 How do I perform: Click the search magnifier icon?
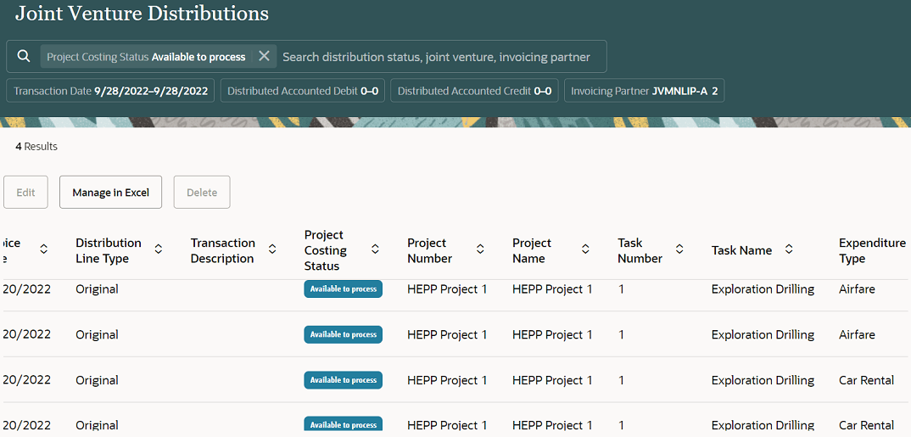(x=24, y=57)
